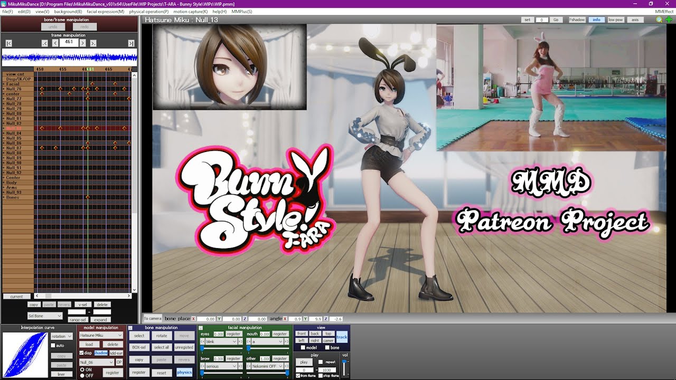Go to previous keyframe (.<) button
Image resolution: width=676 pixels, height=380 pixels.
click(45, 43)
